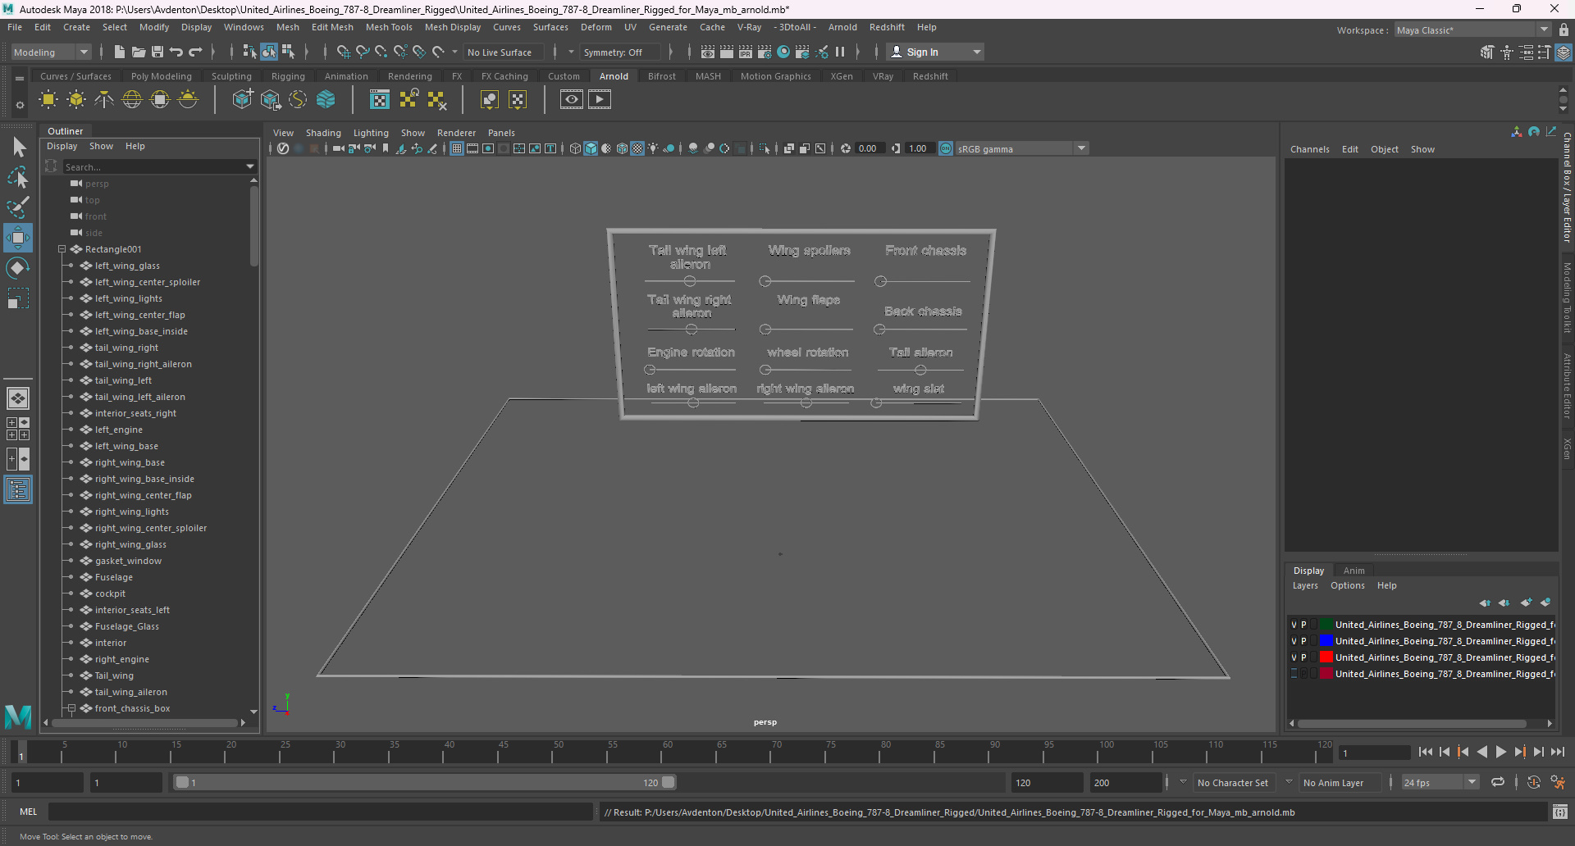Screen dimensions: 1575x846
Task: Open the Symmetry: Off dropdown
Action: tap(621, 52)
